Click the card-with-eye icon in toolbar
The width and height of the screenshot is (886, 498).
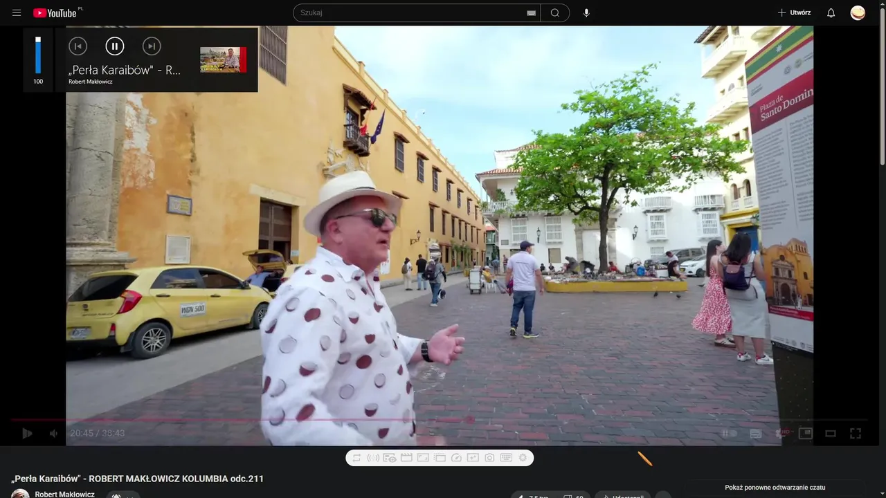click(x=390, y=458)
